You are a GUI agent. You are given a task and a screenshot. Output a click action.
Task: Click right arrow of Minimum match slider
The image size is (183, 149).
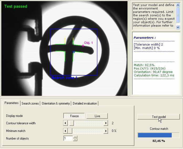[106, 131]
